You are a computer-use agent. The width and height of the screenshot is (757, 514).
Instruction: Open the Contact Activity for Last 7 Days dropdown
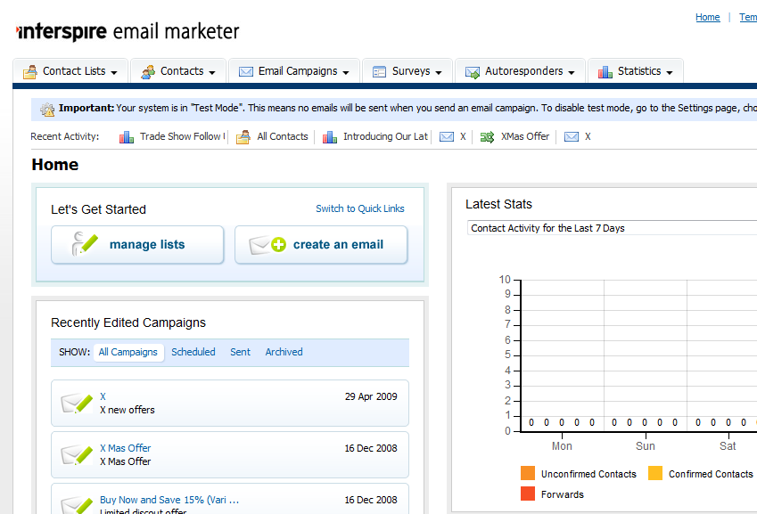click(x=612, y=228)
